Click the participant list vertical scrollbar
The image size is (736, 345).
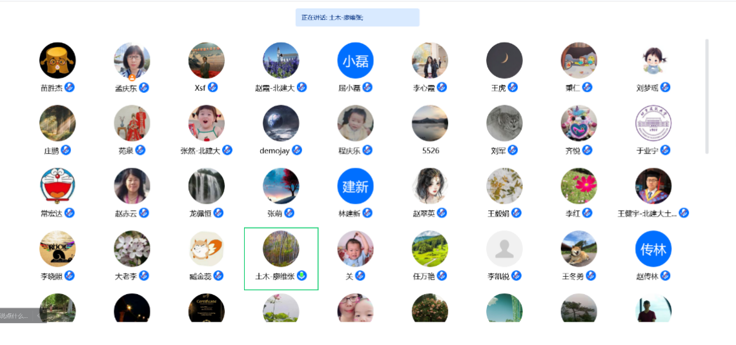pos(707,97)
